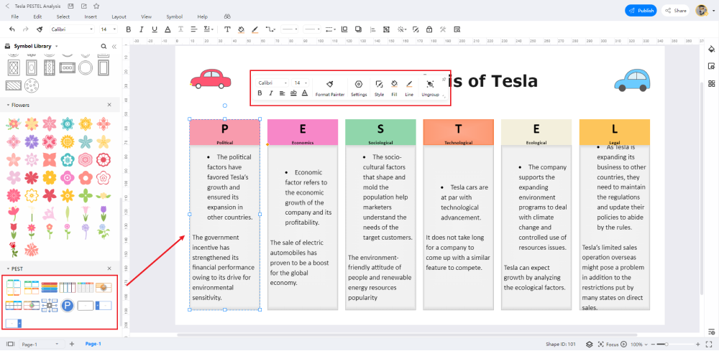Click Line in floating toolbar
This screenshot has height=351, width=719.
click(x=409, y=88)
